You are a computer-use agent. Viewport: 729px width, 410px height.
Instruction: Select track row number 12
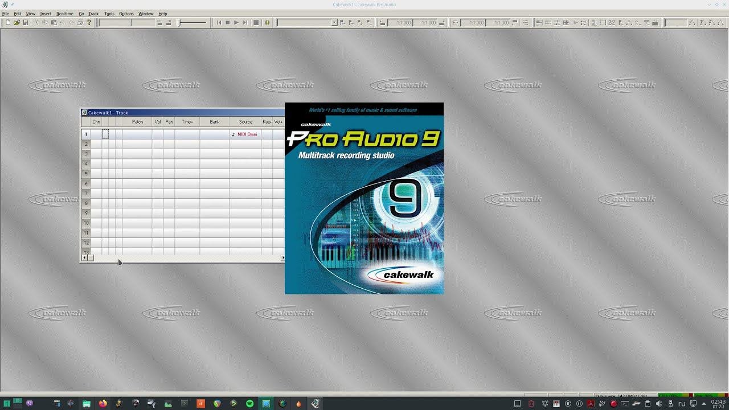click(x=86, y=243)
